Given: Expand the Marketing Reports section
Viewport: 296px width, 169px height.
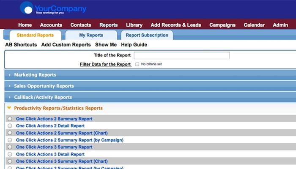Looking at the screenshot, I should coord(35,75).
